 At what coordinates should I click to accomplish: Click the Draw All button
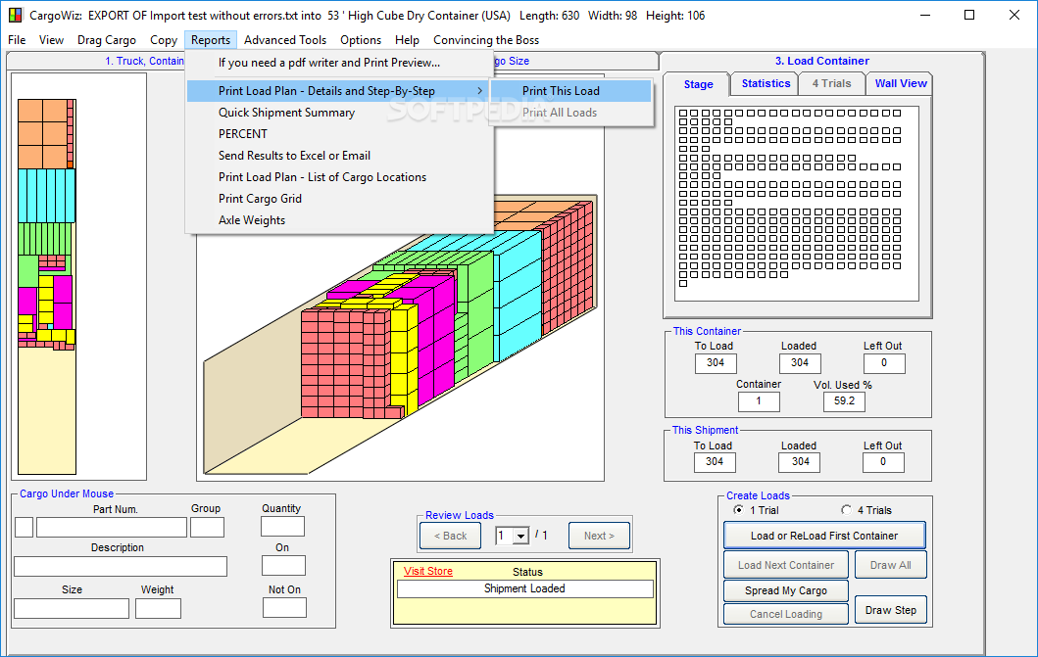click(890, 565)
